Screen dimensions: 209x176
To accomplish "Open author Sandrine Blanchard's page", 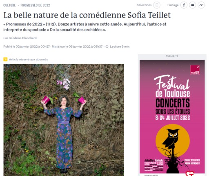I will coord(22,38).
